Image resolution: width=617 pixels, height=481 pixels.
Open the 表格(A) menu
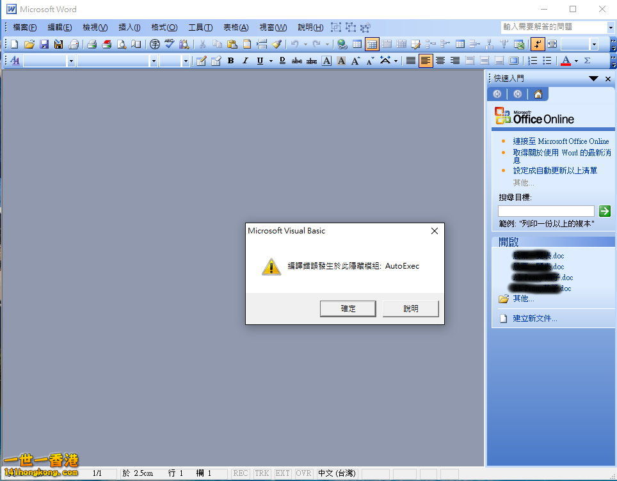click(236, 27)
